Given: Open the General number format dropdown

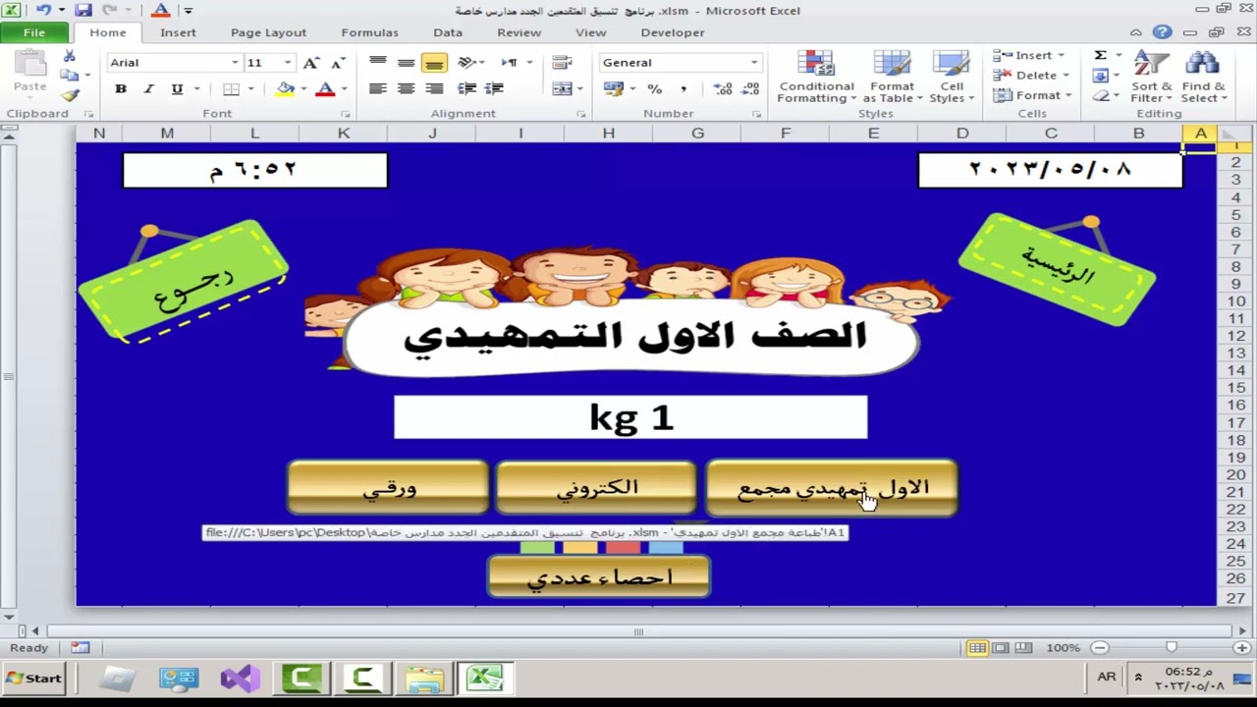Looking at the screenshot, I should click(x=754, y=63).
